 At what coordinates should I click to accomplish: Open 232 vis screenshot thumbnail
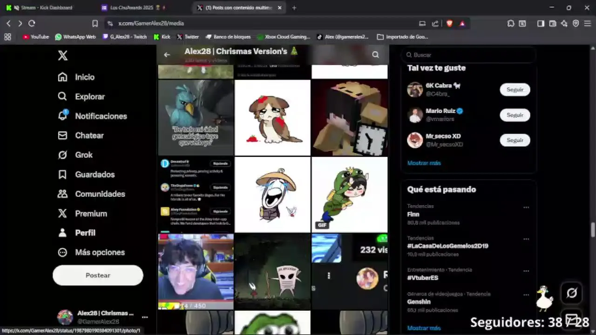coord(350,272)
